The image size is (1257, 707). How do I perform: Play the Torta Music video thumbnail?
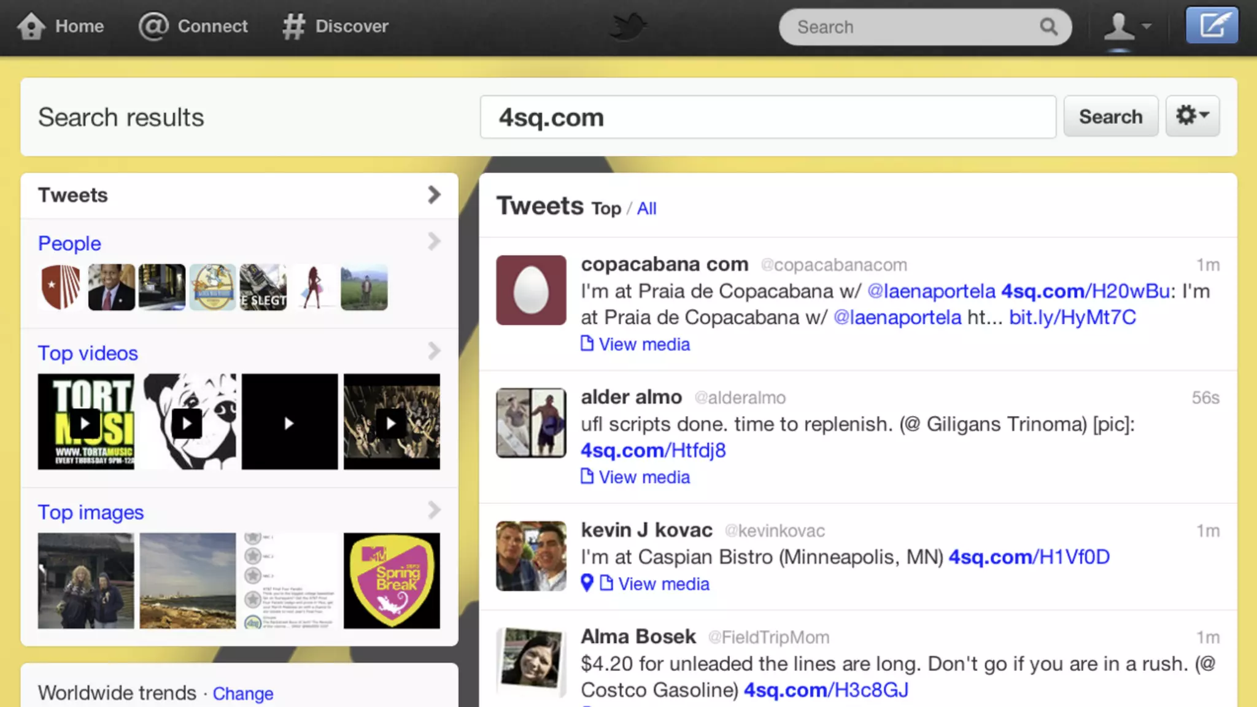coord(85,422)
